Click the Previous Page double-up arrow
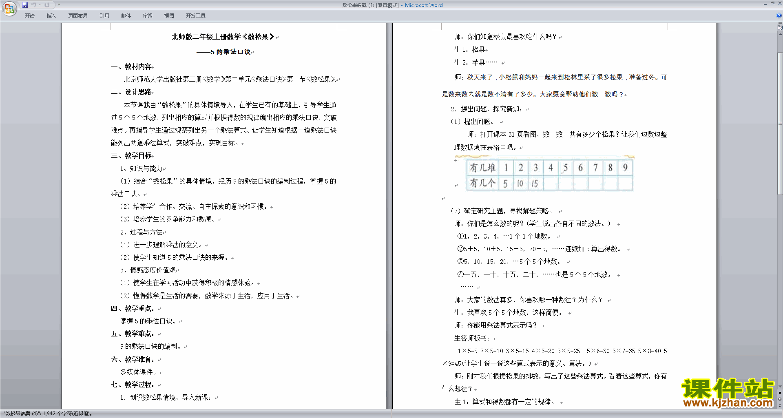This screenshot has height=418, width=783. click(780, 393)
